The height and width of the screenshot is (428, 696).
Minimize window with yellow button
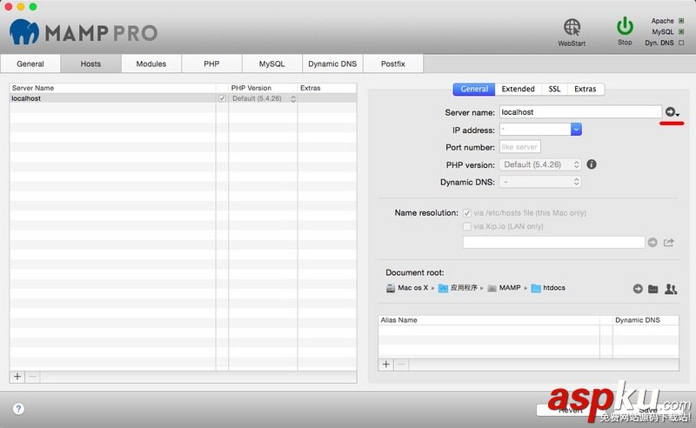point(20,7)
